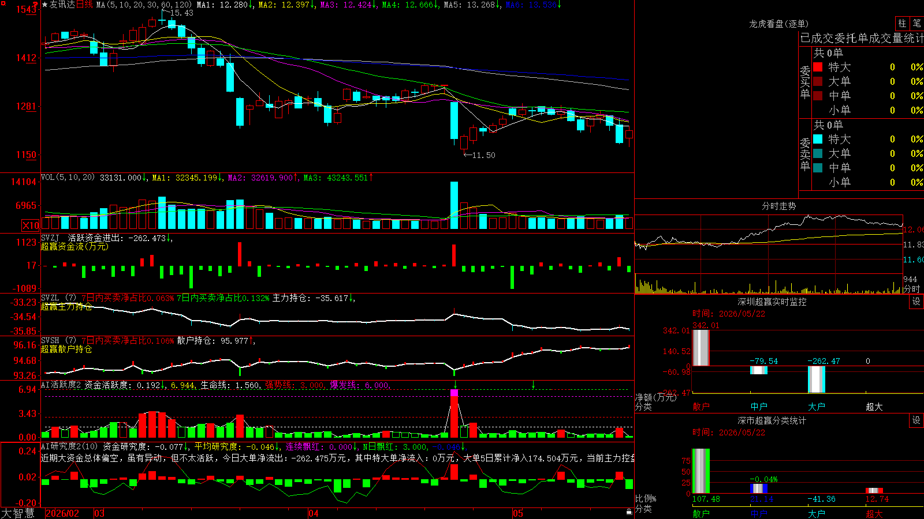The width and height of the screenshot is (924, 519).
Task: Click the 2026/02 date marker on timeline
Action: (62, 513)
